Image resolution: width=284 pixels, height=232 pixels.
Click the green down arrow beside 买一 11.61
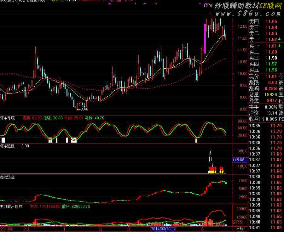click(280, 46)
